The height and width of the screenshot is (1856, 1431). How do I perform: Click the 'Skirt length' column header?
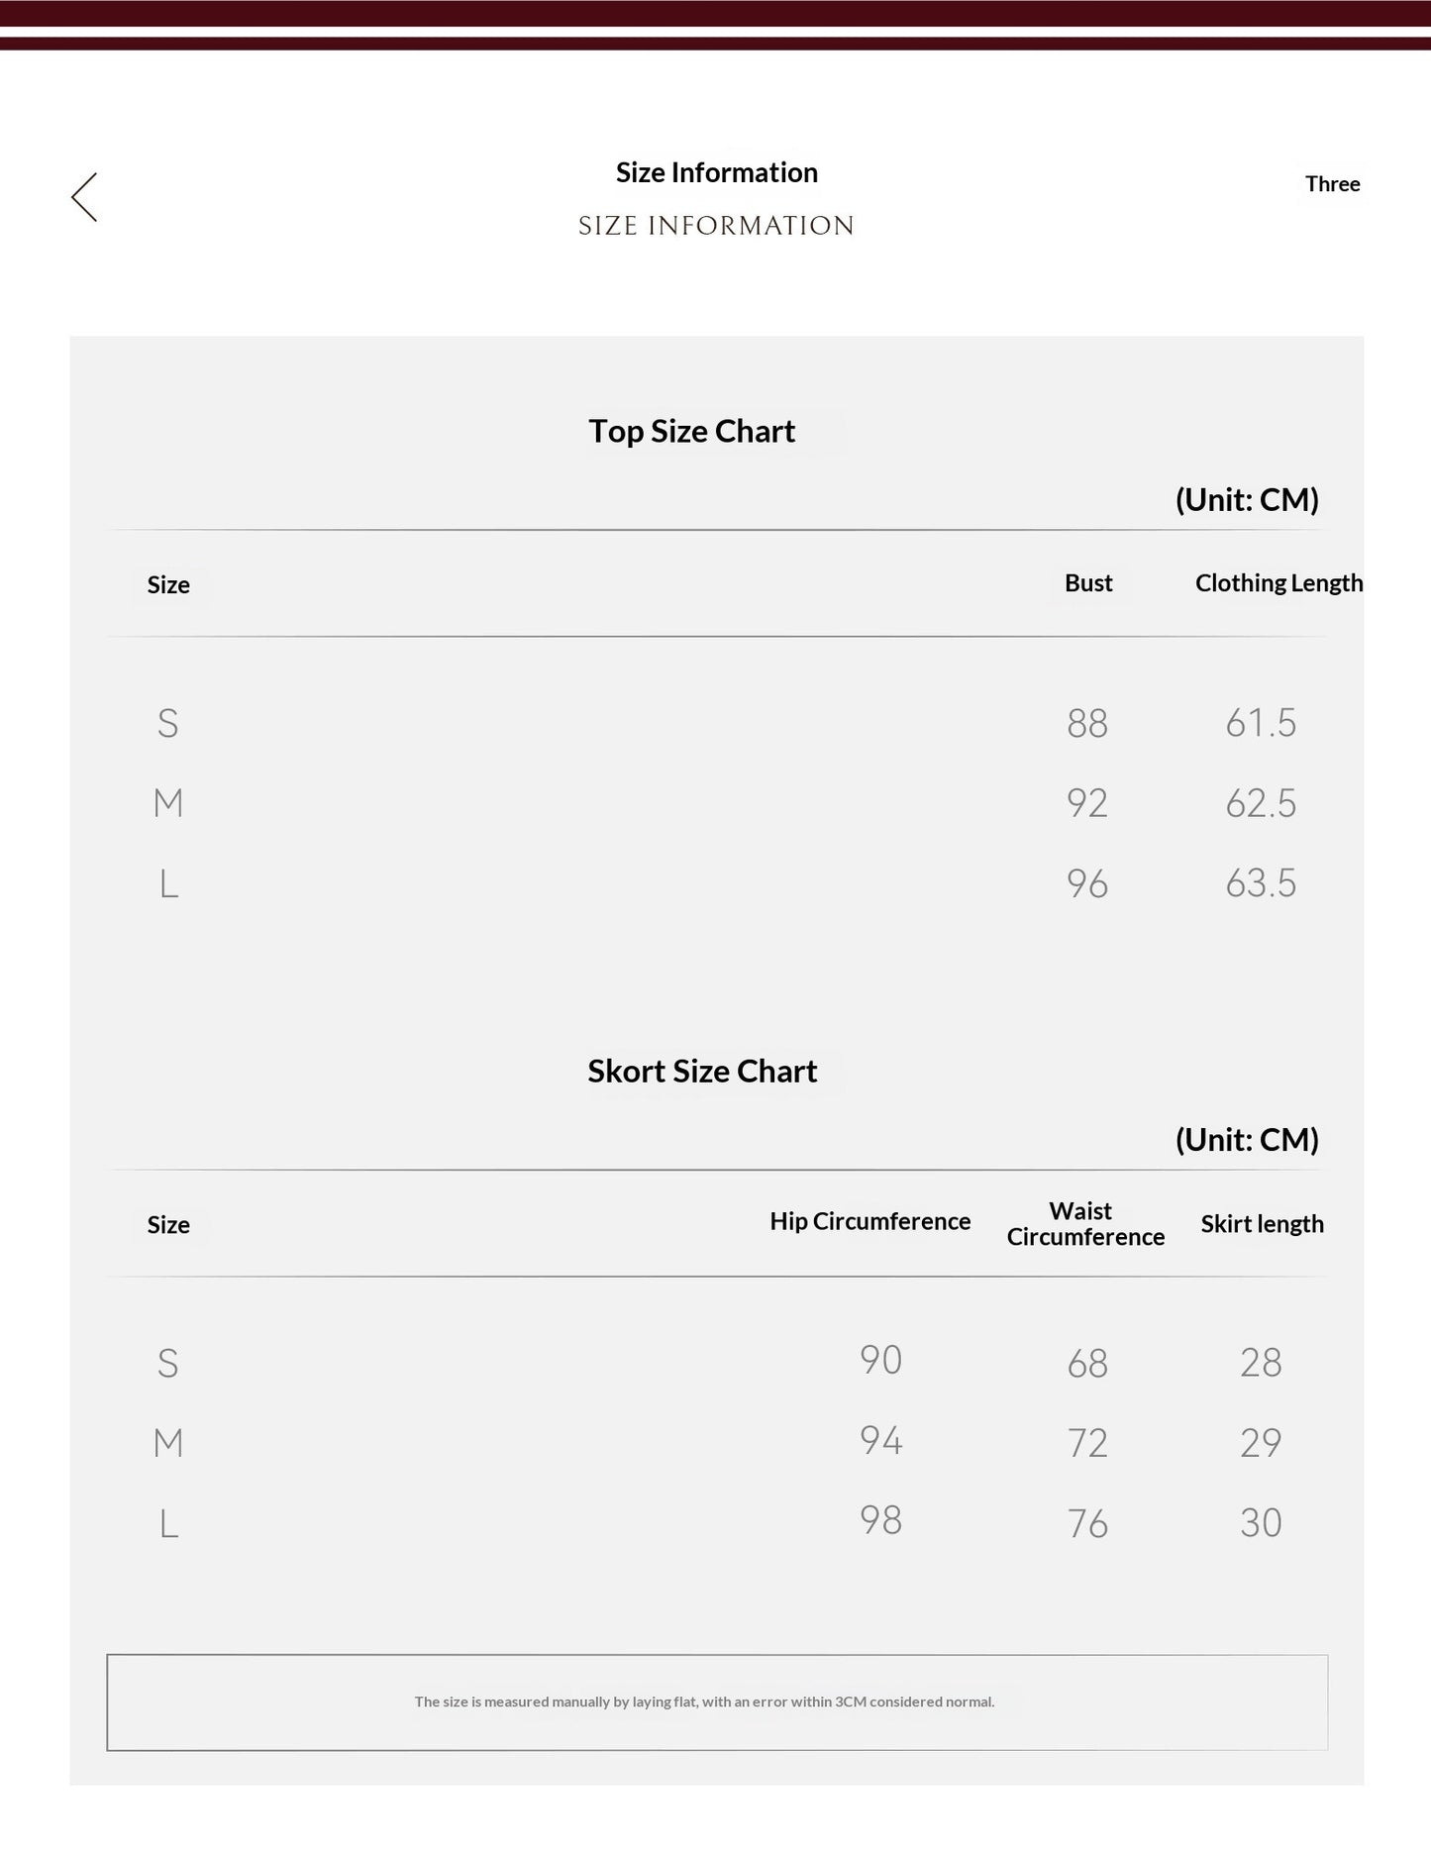click(x=1262, y=1224)
